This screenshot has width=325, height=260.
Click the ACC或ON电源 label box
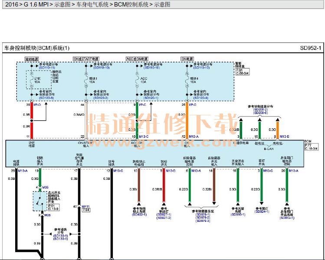pos(137,59)
